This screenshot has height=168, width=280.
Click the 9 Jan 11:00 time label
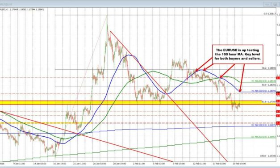(19, 164)
